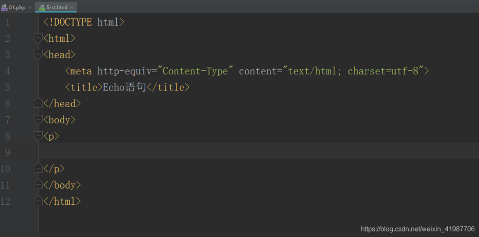Click the opening <body> tag text on line 7
The height and width of the screenshot is (237, 479).
coord(59,120)
